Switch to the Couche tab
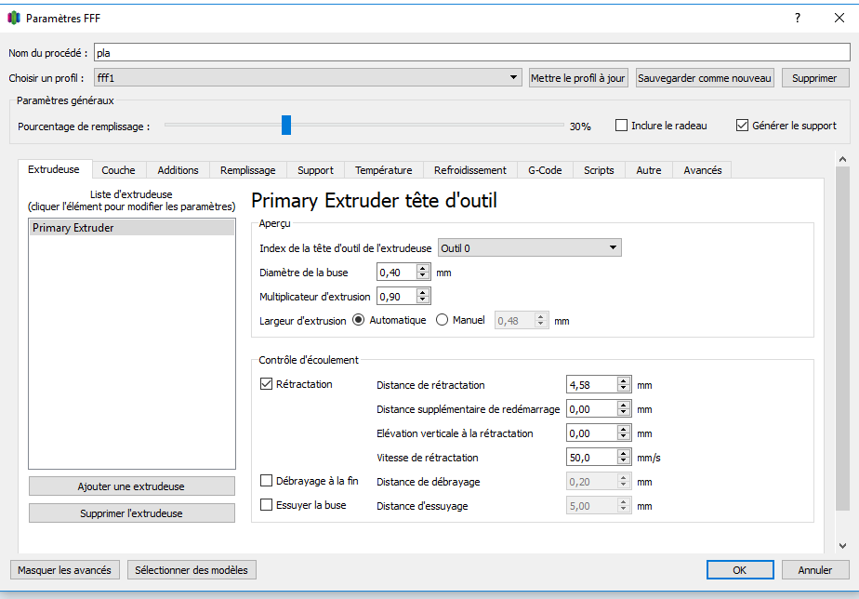The height and width of the screenshot is (599, 859). (x=118, y=170)
